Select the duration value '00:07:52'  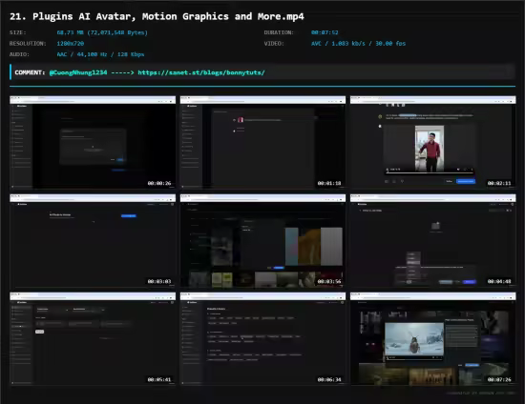click(325, 32)
